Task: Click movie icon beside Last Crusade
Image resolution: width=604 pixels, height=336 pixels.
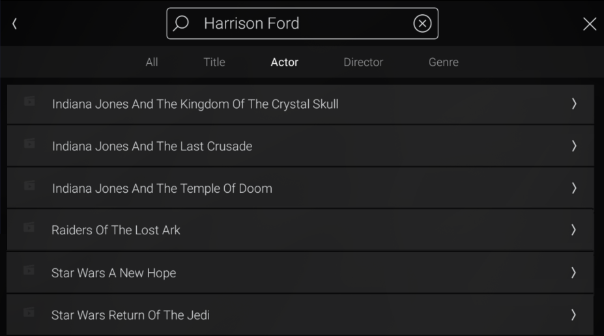Action: click(x=29, y=143)
